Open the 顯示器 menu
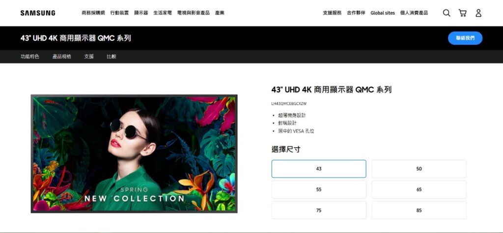The image size is (503, 233). (x=141, y=13)
